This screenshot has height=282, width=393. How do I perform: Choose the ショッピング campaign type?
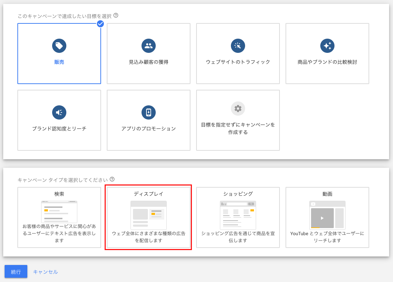click(238, 217)
